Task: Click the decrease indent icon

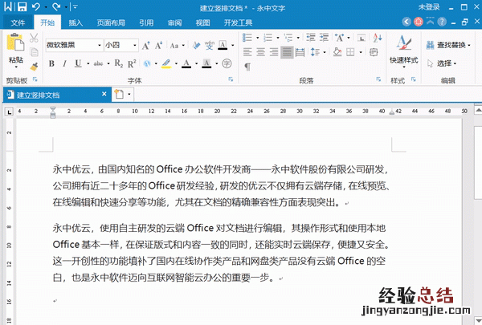Action: pyautogui.click(x=311, y=38)
